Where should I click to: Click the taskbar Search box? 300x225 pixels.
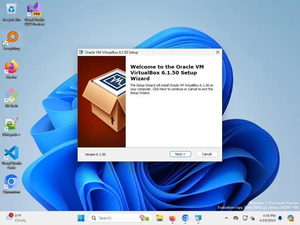click(x=120, y=218)
